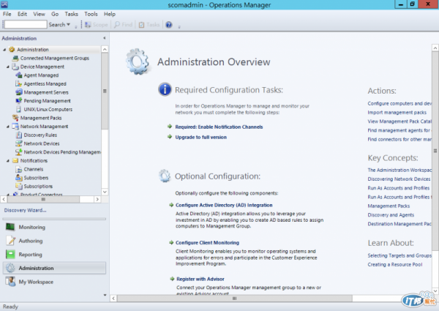Viewport: 439px width, 311px height.
Task: Click Upgrade to full version link
Action: (x=200, y=137)
